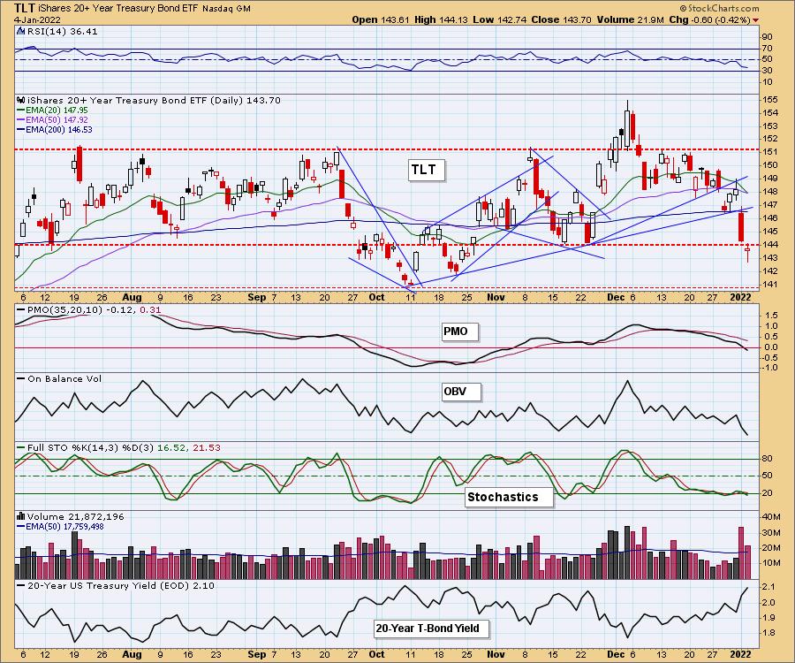The width and height of the screenshot is (795, 663).
Task: Click the TLT annotation box on price chart
Action: [427, 170]
